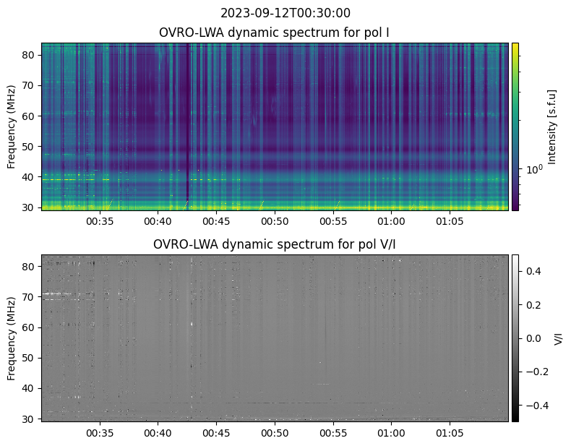Click the grayscale V/I colorbar
The height and width of the screenshot is (446, 571).
click(515, 338)
